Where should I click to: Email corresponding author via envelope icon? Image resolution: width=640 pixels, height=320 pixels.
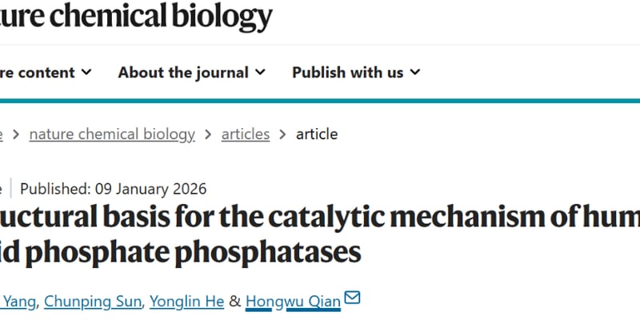tap(352, 299)
